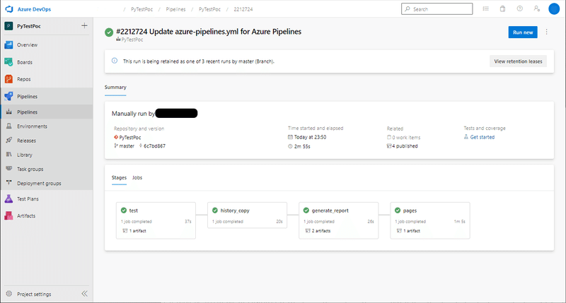Open Project settings gear icon
The image size is (566, 303).
click(x=9, y=294)
